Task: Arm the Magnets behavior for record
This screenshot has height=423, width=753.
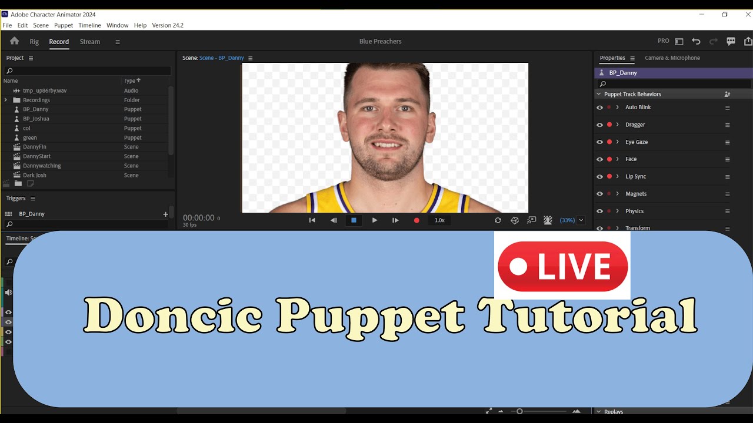Action: click(609, 194)
